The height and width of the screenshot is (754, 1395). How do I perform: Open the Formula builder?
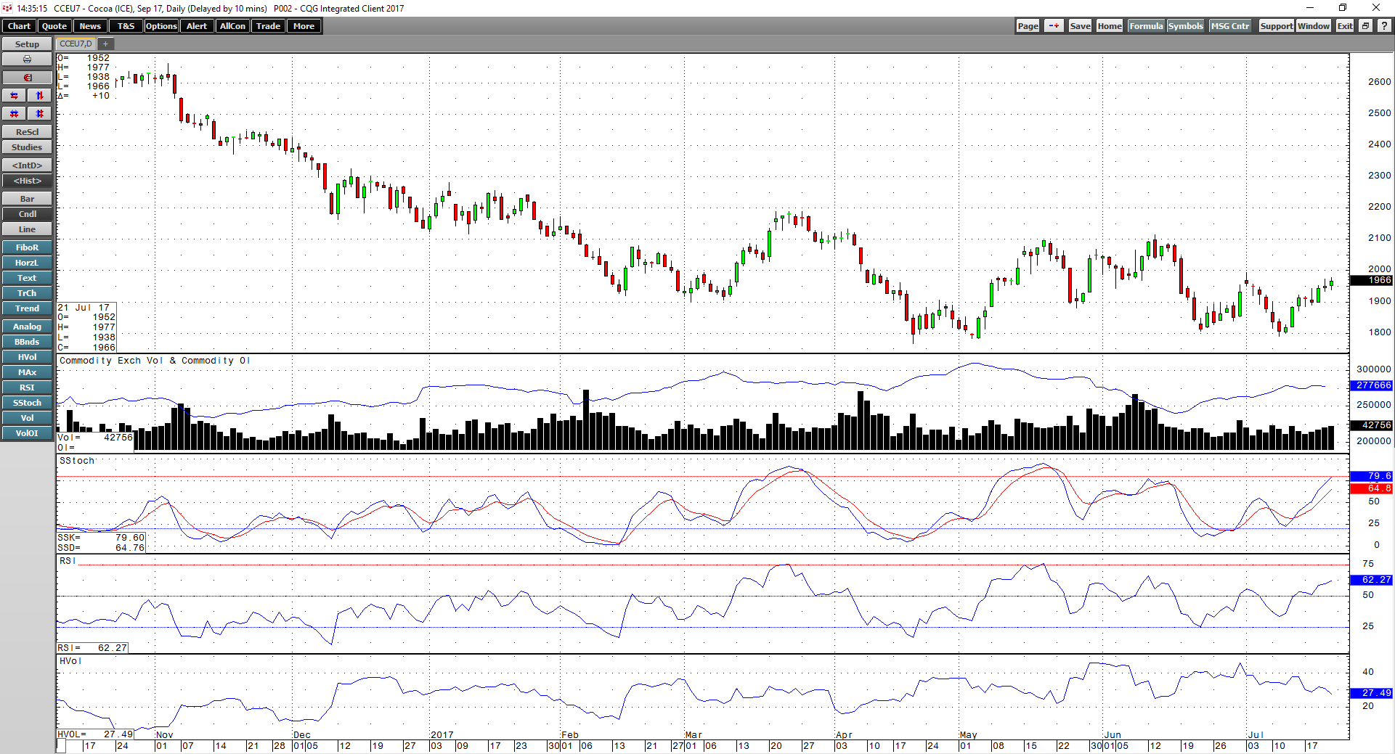click(x=1146, y=25)
